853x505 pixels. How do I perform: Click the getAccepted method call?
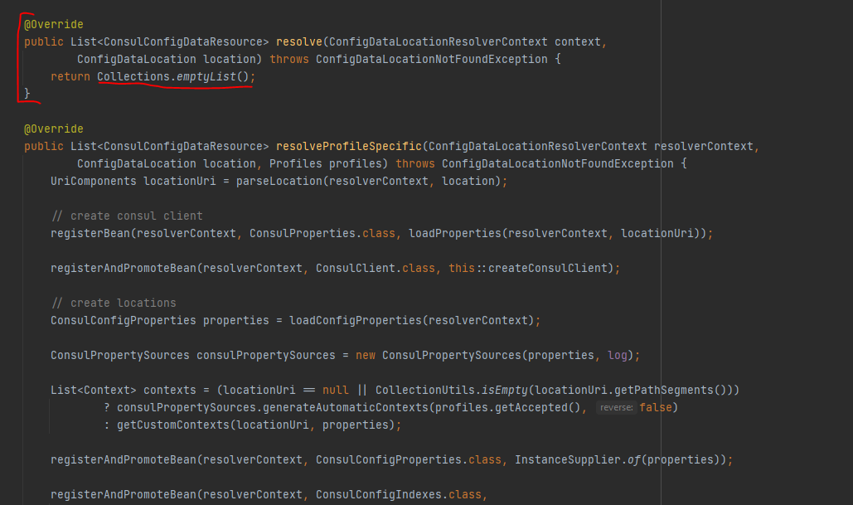click(531, 408)
